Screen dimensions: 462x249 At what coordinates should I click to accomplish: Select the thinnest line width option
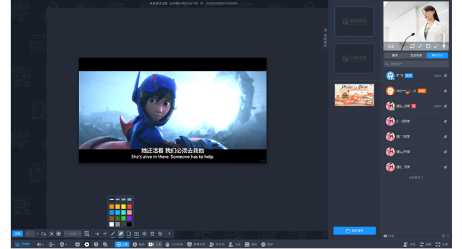tap(112, 200)
